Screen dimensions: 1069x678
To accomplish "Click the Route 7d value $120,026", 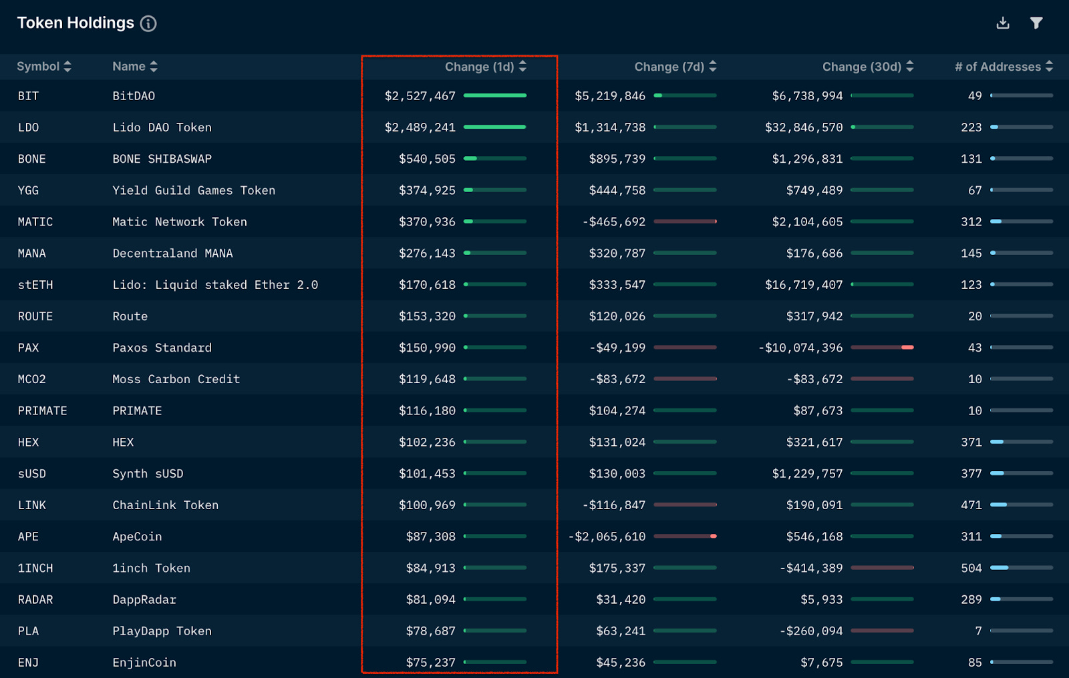I will click(618, 316).
